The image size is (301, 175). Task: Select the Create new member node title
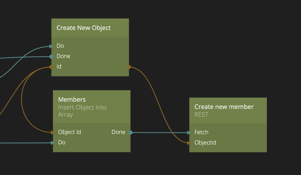point(224,107)
